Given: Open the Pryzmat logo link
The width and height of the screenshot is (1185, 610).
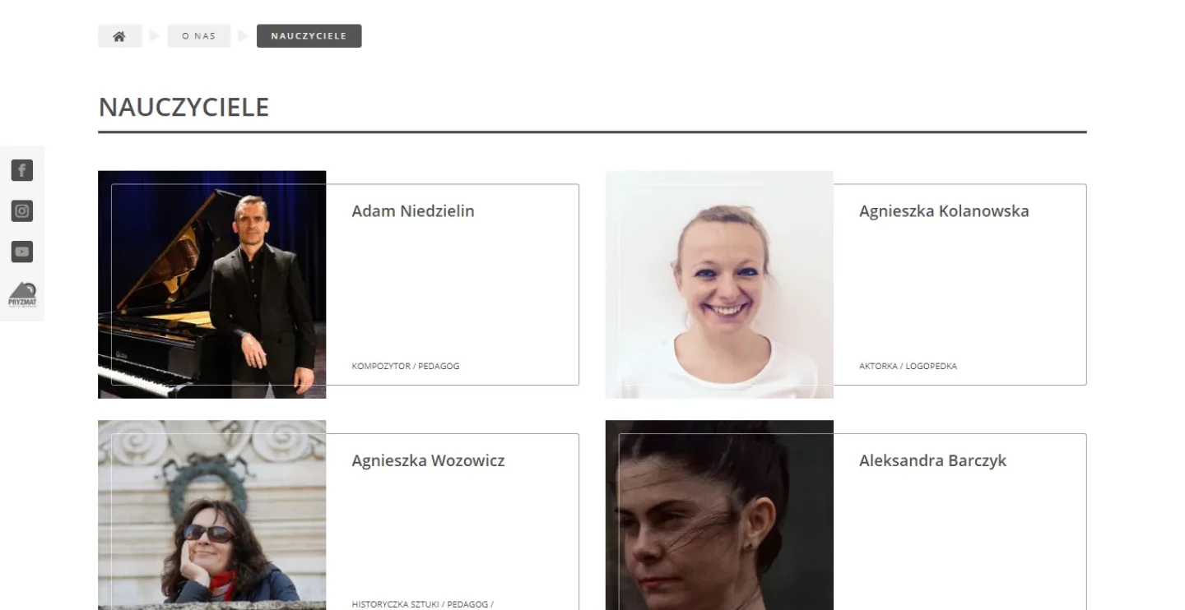Looking at the screenshot, I should tap(21, 293).
